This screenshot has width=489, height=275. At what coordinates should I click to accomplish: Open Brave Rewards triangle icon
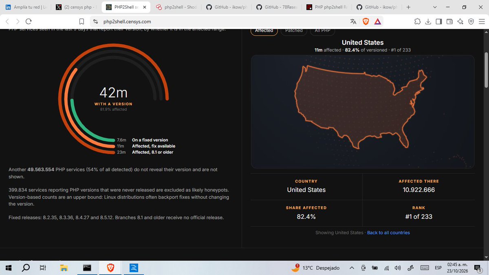pyautogui.click(x=377, y=22)
